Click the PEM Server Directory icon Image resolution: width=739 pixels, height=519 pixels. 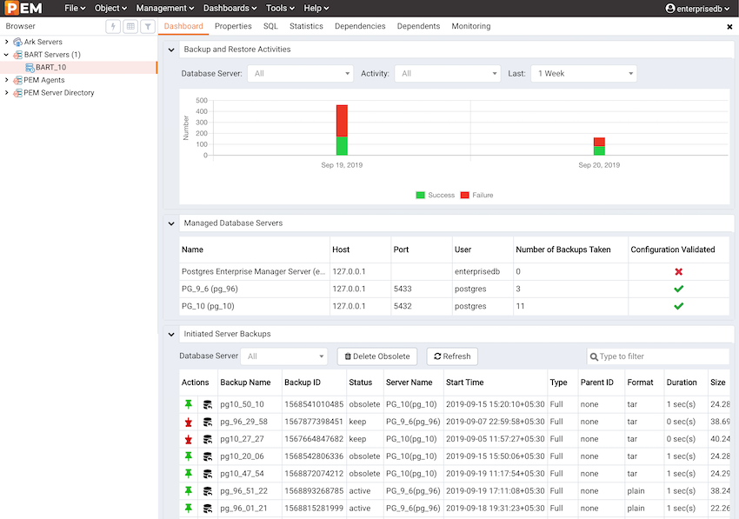pos(18,93)
